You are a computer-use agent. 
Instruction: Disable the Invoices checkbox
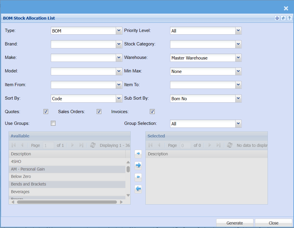(x=152, y=112)
